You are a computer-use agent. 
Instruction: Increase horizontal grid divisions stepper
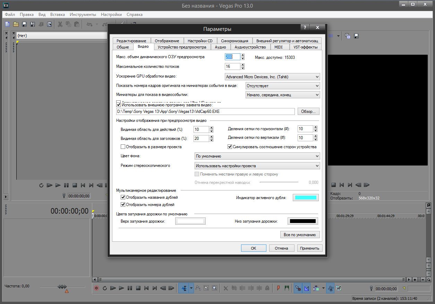315,127
